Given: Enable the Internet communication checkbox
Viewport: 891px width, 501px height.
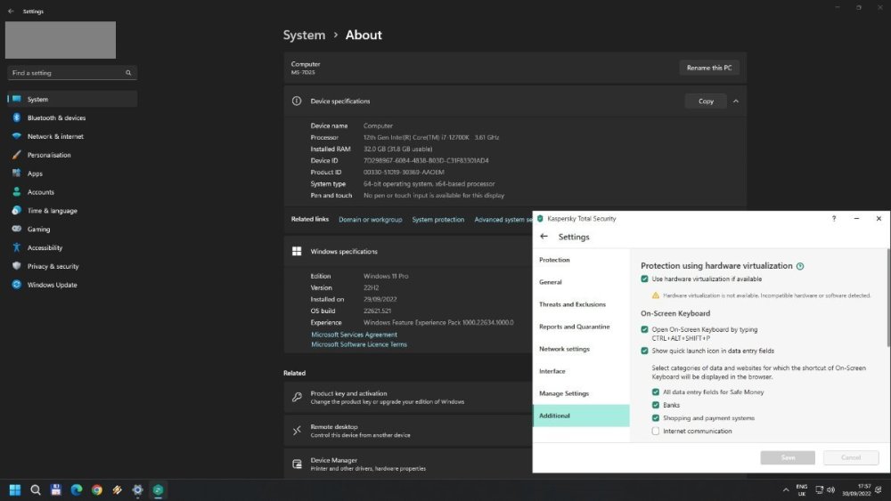Looking at the screenshot, I should tap(656, 431).
